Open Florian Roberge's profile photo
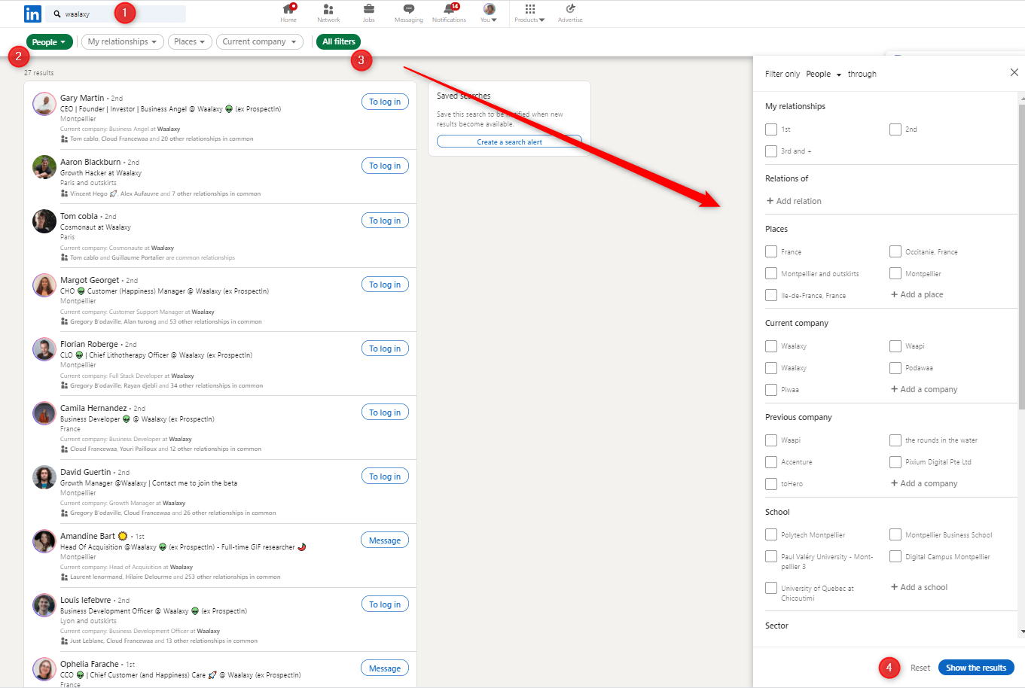1025x688 pixels. click(x=44, y=349)
